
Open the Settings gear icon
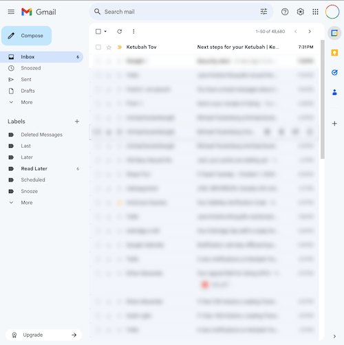300,12
